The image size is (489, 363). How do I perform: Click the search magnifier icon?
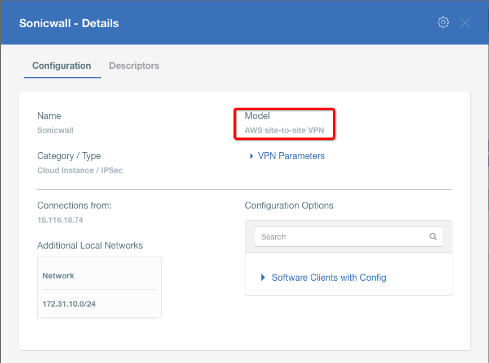click(433, 237)
